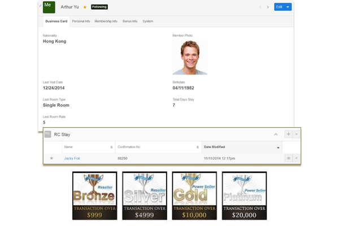Screen dimensions: 339x226
Task: Click the Gold Power Seller badge
Action: (x=195, y=195)
